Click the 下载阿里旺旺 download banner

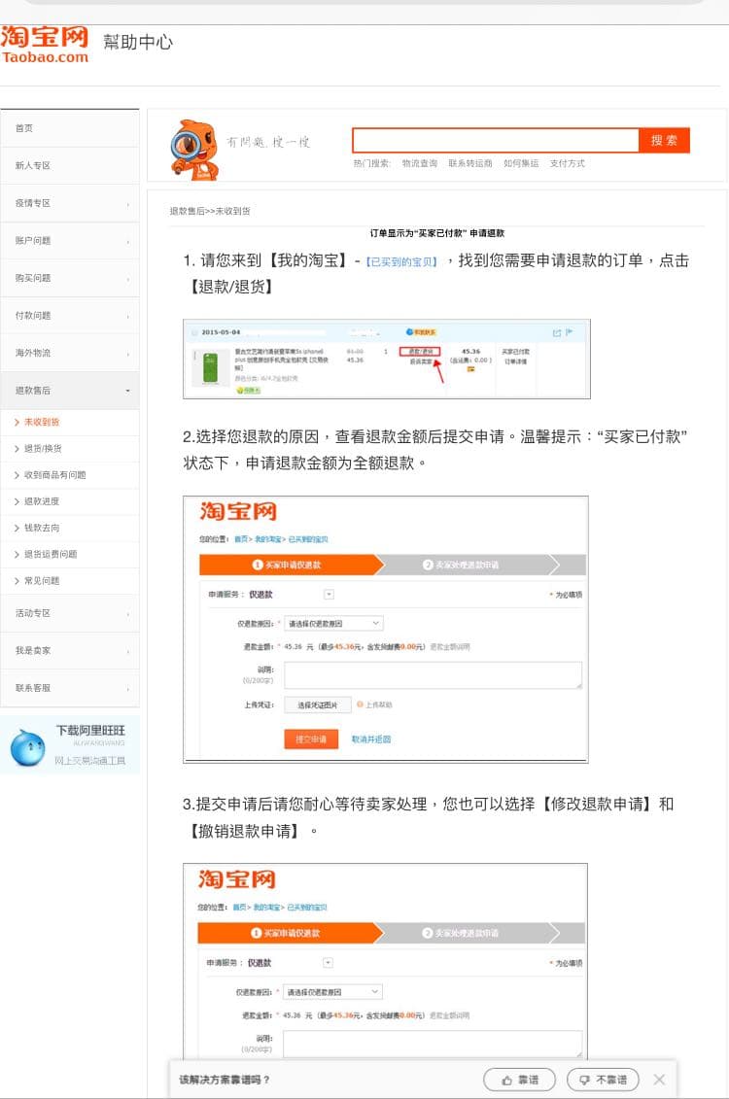[x=69, y=744]
